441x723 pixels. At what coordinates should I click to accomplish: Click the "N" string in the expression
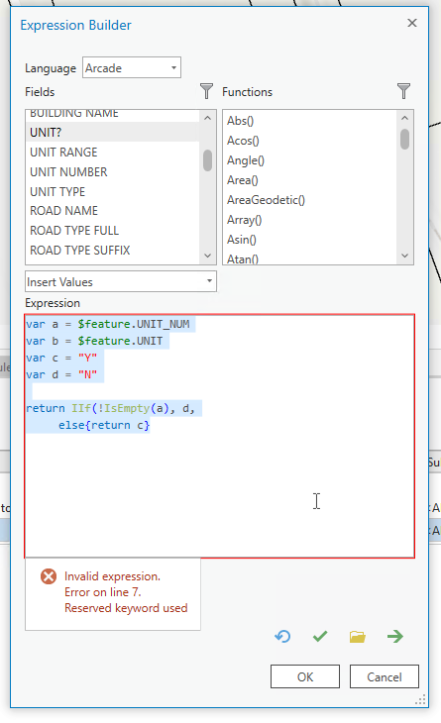click(87, 374)
